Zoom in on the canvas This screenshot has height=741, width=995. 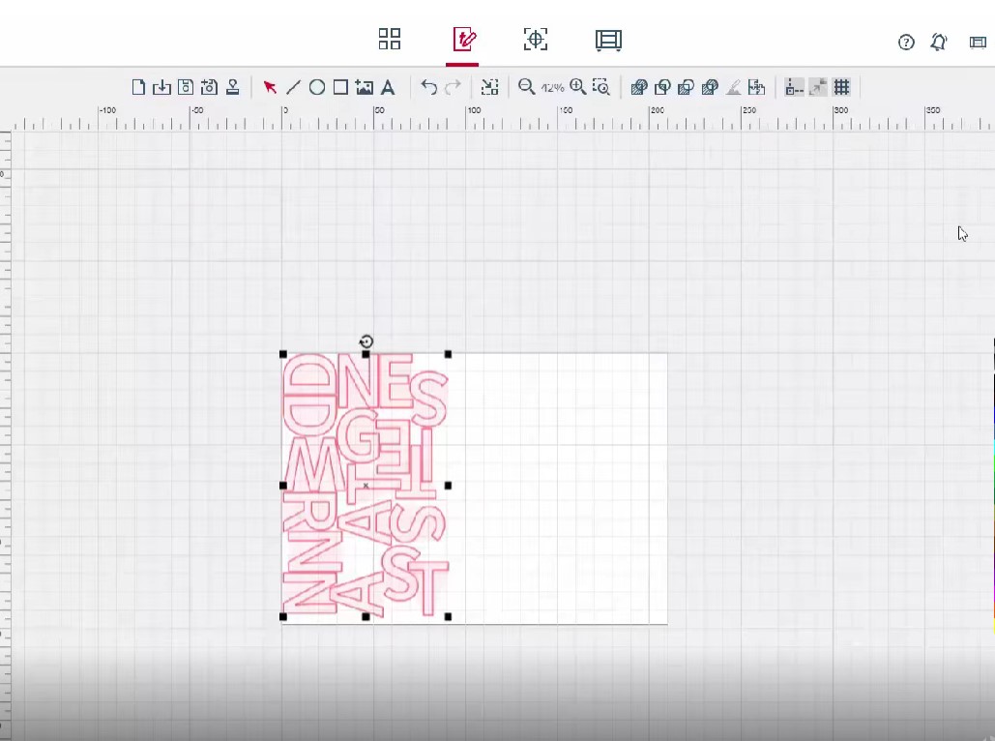[577, 87]
